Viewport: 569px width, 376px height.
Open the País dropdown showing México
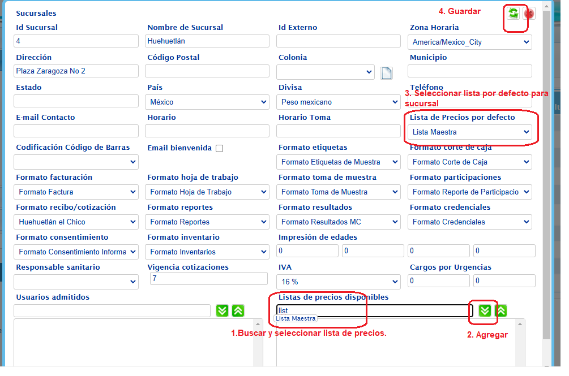pyautogui.click(x=207, y=102)
